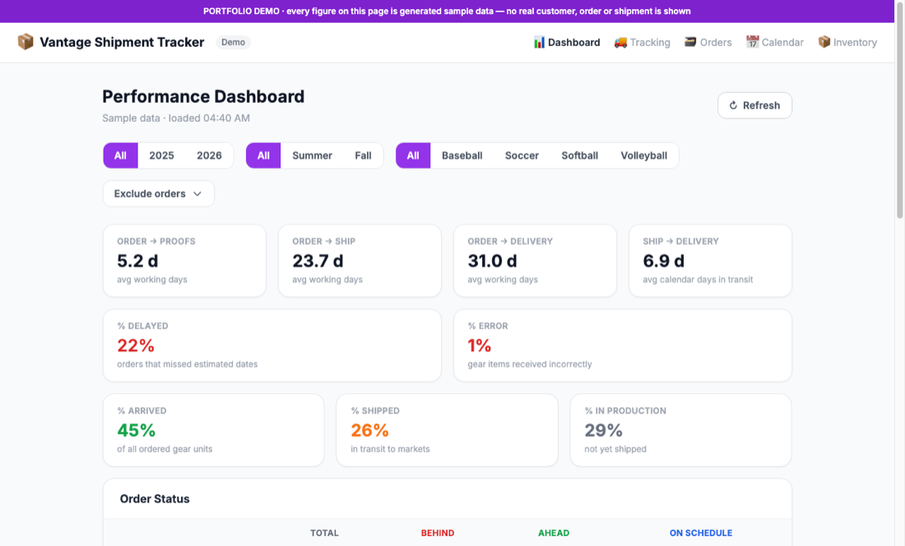
Task: Click the box icon next to Inventory
Action: (824, 42)
